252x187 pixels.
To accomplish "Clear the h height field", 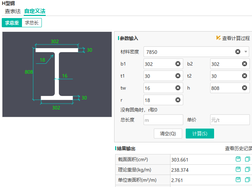I will pyautogui.click(x=244, y=88).
